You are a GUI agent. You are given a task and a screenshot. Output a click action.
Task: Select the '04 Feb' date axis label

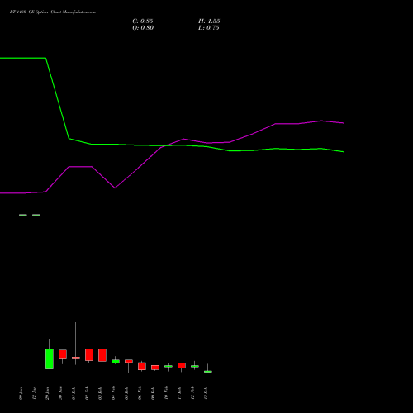point(113,393)
